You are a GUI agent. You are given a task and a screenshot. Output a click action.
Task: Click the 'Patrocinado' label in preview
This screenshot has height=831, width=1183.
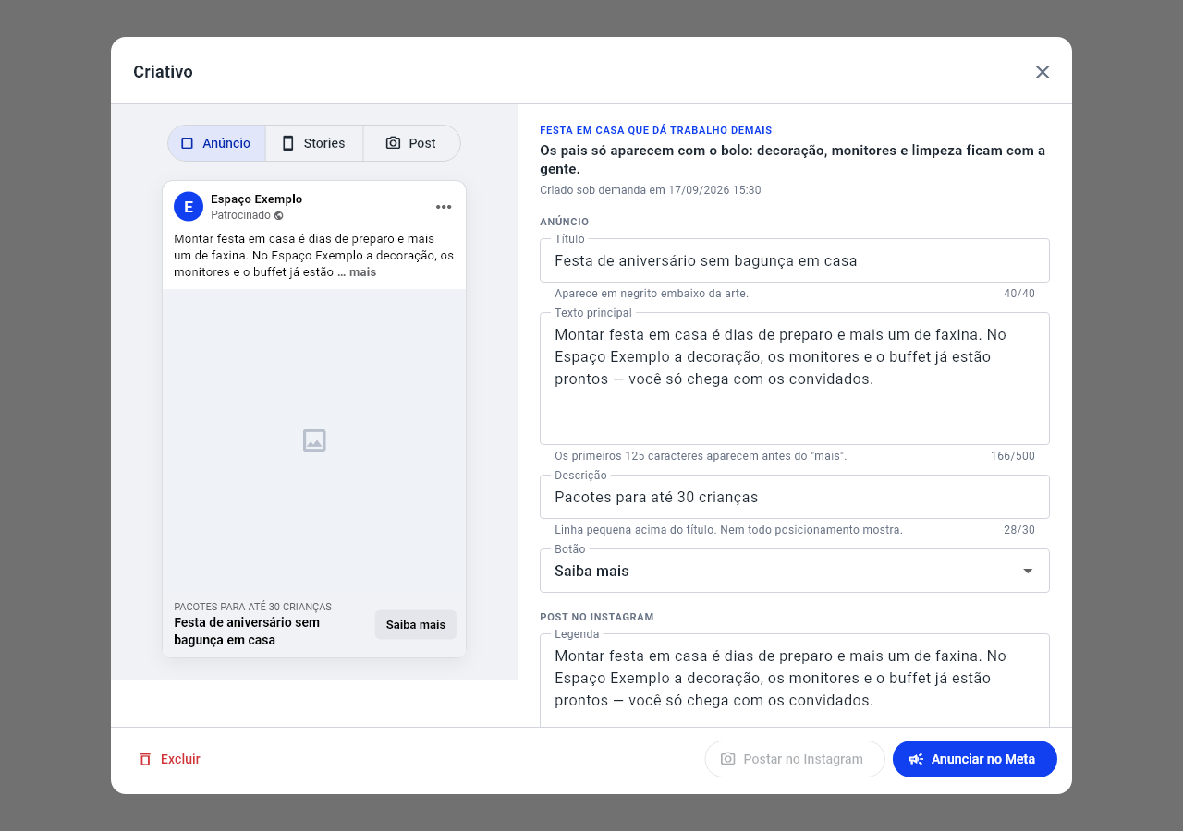(x=240, y=215)
